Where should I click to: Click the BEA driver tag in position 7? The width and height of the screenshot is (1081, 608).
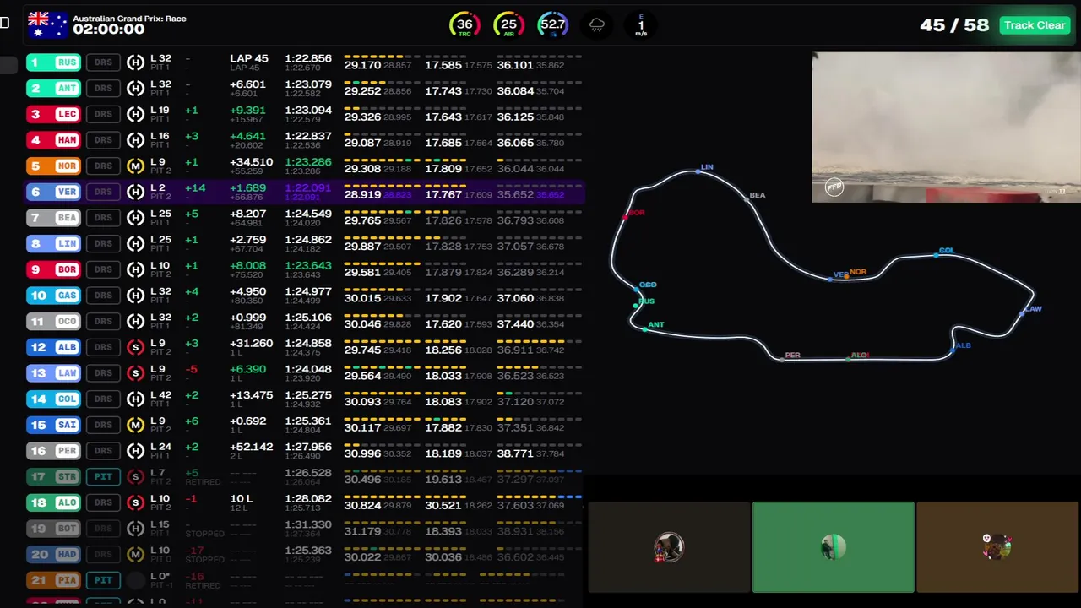53,218
